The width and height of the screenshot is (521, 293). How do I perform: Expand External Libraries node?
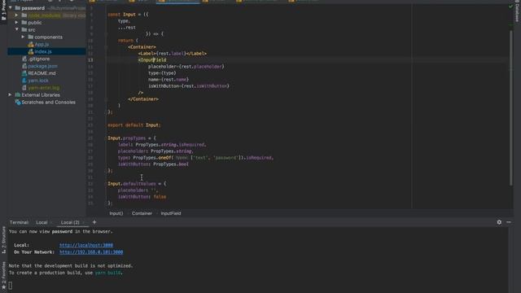[10, 95]
